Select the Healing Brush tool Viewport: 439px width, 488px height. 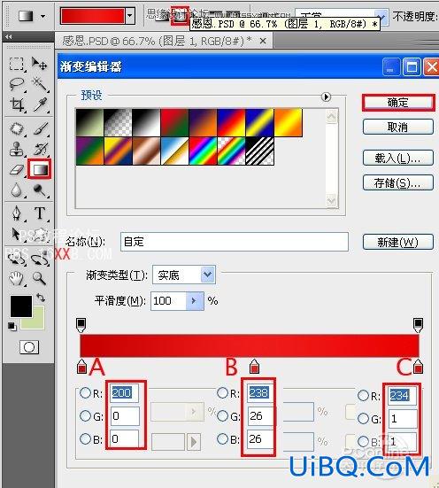17,128
